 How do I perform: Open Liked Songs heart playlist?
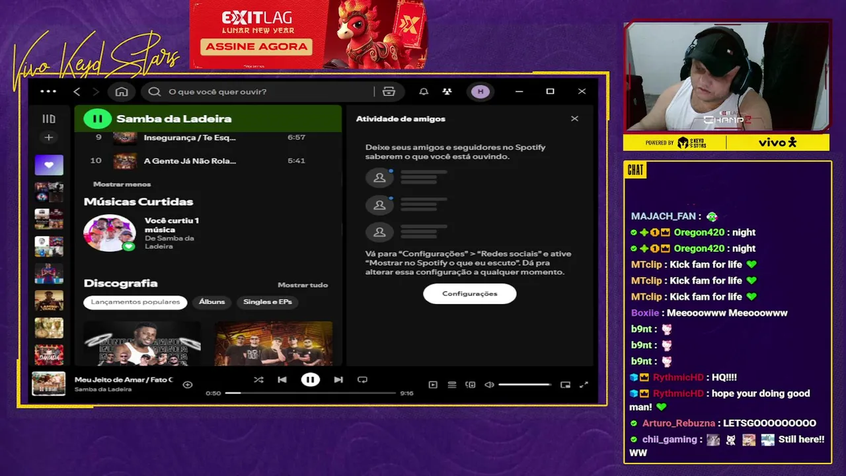[49, 165]
